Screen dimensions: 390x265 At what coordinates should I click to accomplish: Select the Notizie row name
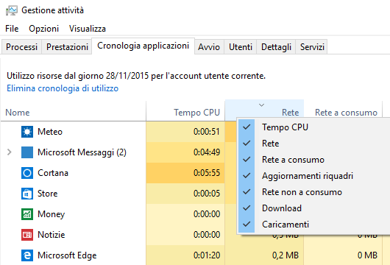tap(51, 235)
